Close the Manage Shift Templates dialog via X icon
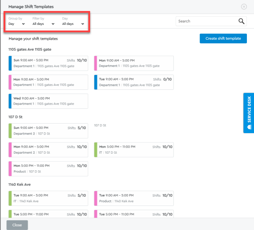254x230 pixels. point(244,7)
